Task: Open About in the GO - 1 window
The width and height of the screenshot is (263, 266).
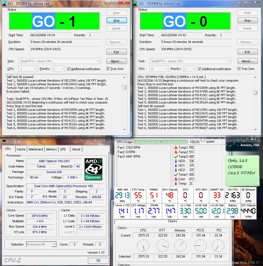Action: coord(117,61)
